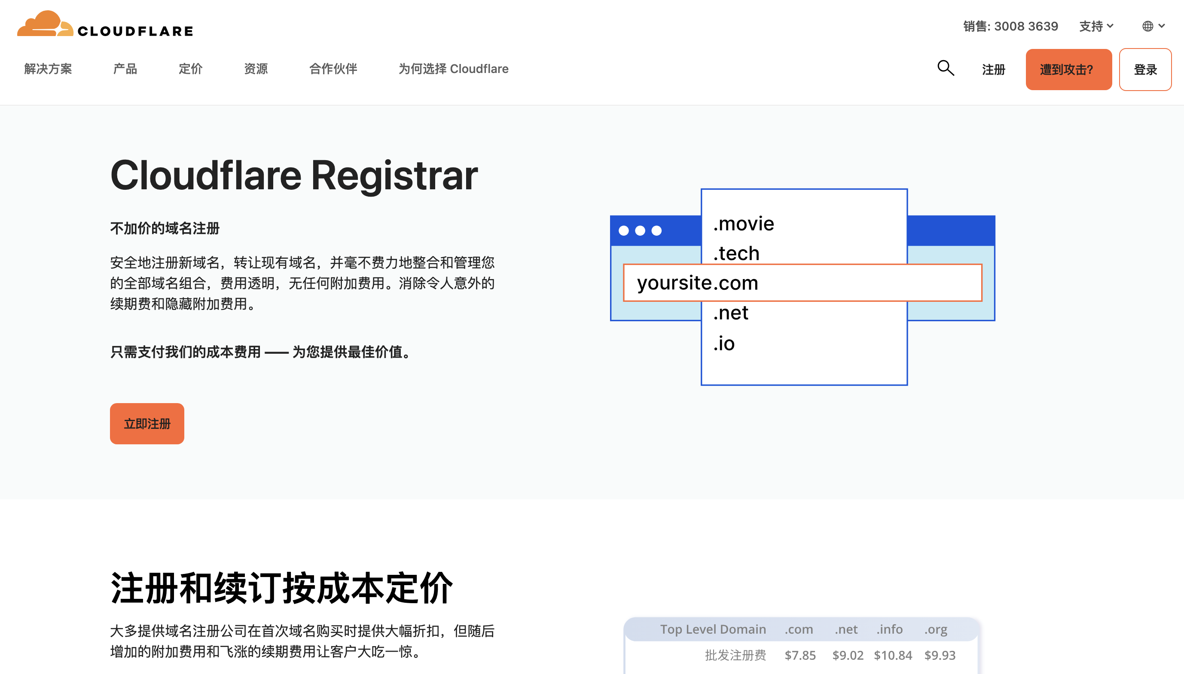Click the .io domain option
1184x674 pixels.
click(x=724, y=343)
